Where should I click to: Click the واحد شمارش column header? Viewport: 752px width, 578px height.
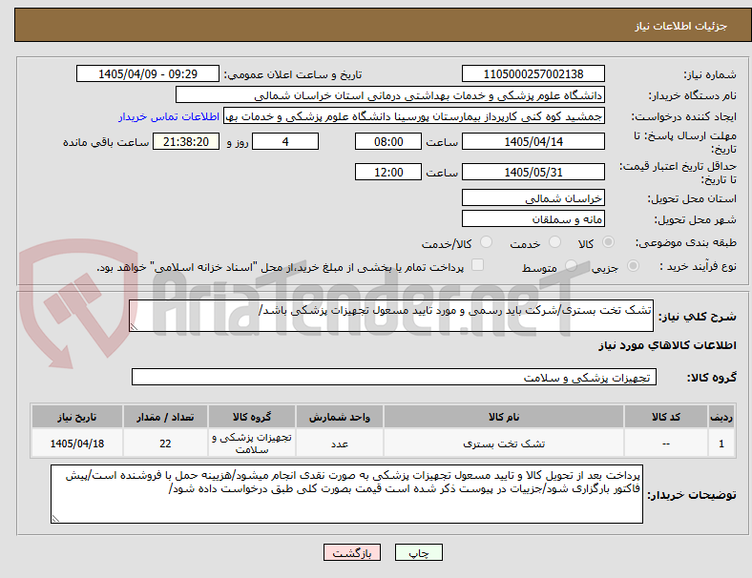(340, 417)
